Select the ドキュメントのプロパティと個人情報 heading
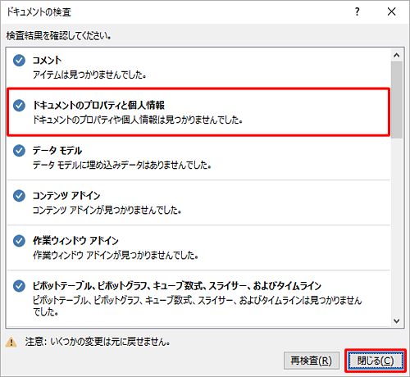Screen dimensions: 410x377 click(x=98, y=105)
